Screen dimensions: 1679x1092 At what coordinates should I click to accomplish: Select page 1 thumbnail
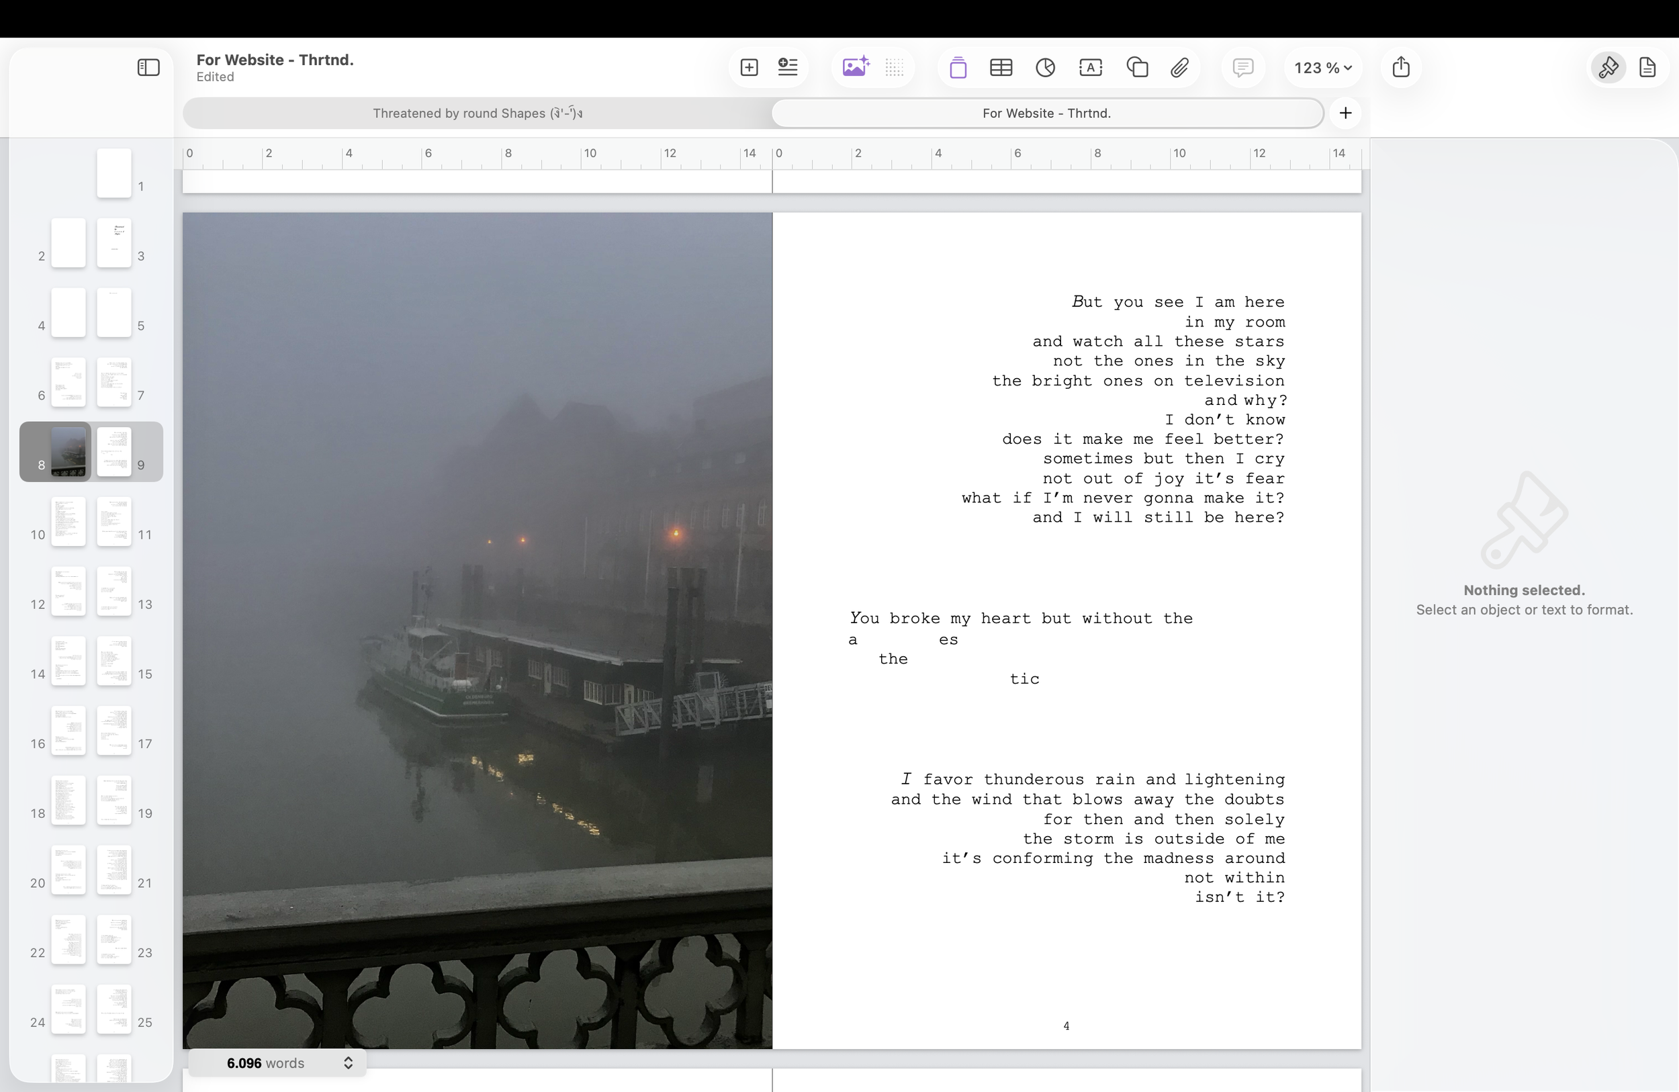114,173
